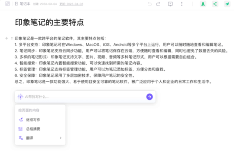Click the block drag handle dots
234x154 pixels.
coord(12,38)
